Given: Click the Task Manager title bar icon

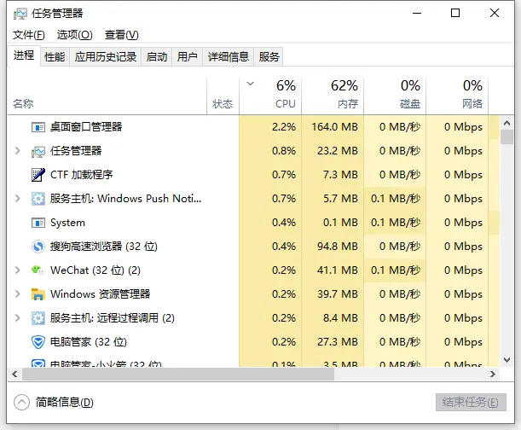Looking at the screenshot, I should [x=20, y=14].
